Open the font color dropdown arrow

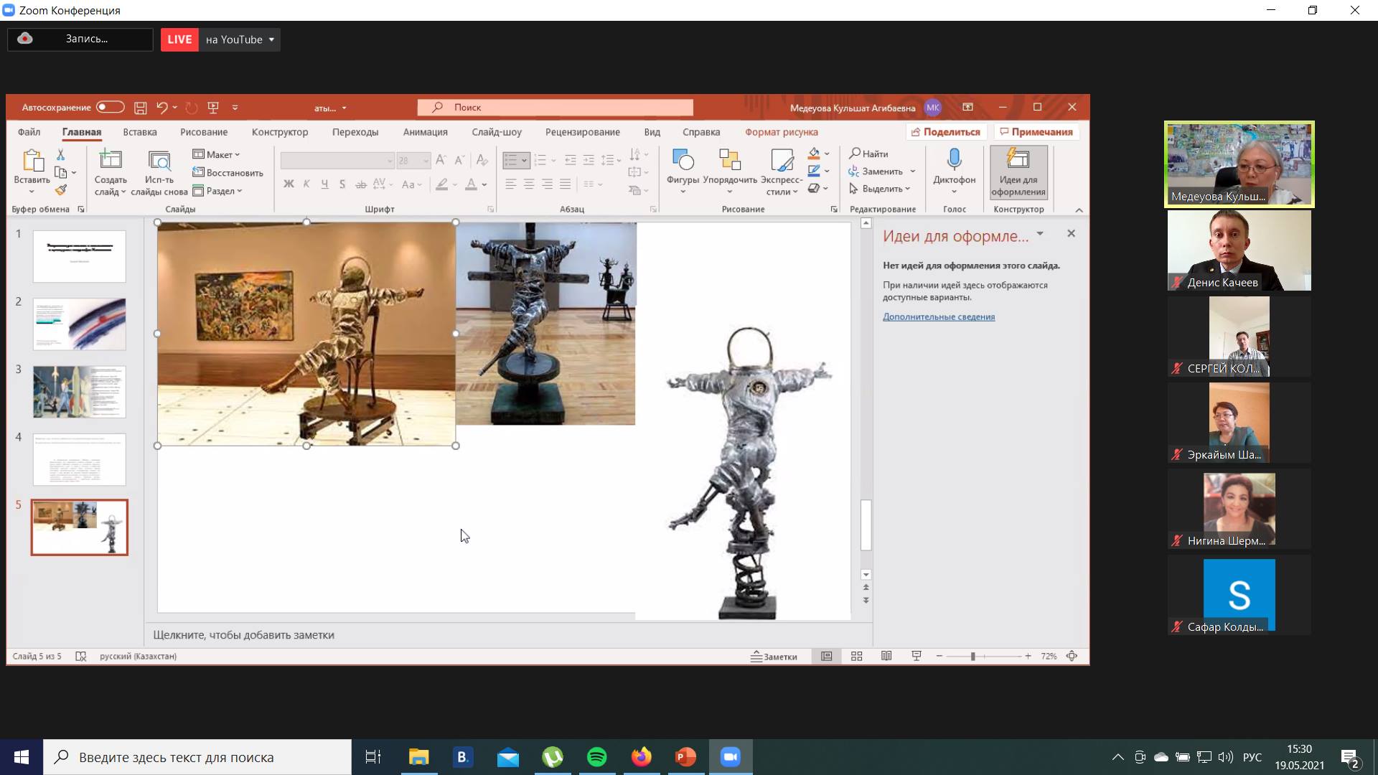484,184
